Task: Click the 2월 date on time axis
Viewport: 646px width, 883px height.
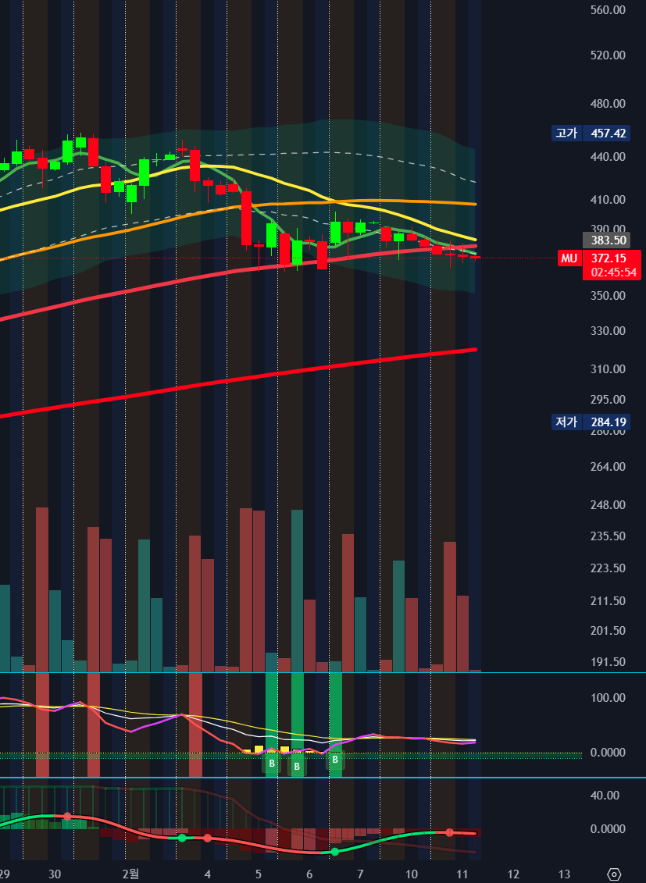Action: pos(131,874)
